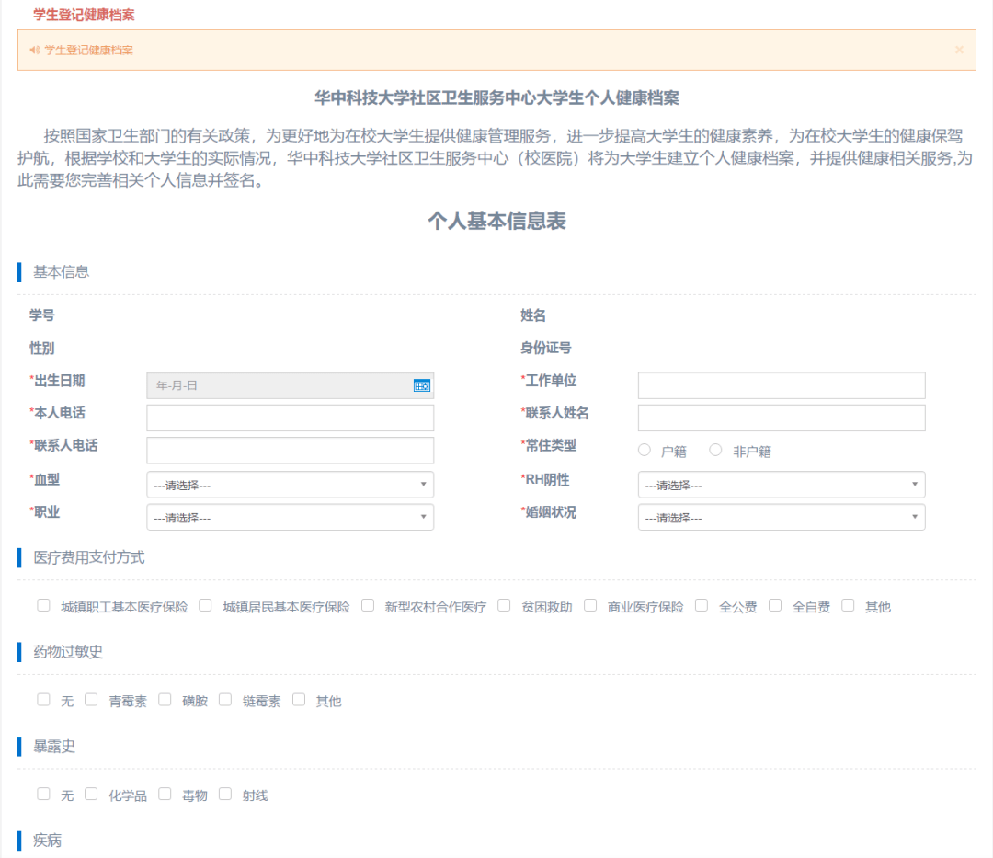Check 无 under 药物过敏史
The image size is (993, 858).
click(43, 700)
